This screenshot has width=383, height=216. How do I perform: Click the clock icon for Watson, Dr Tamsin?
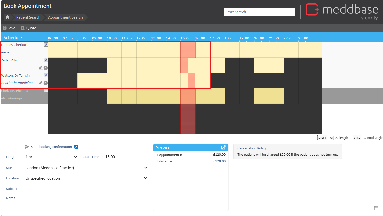[46, 83]
